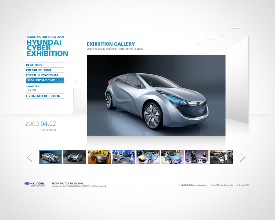Open the BLUE DRIVE menu
This screenshot has width=275, height=220.
pos(35,65)
